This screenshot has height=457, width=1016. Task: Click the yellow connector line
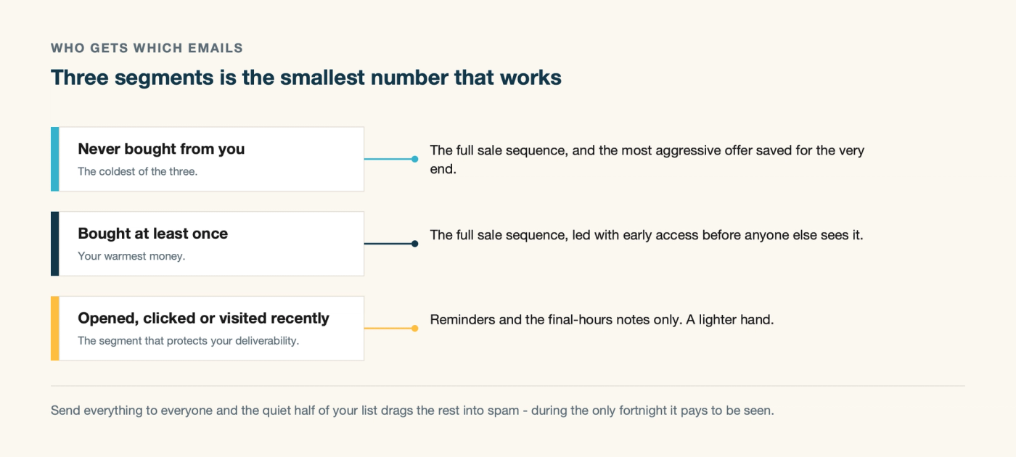388,329
